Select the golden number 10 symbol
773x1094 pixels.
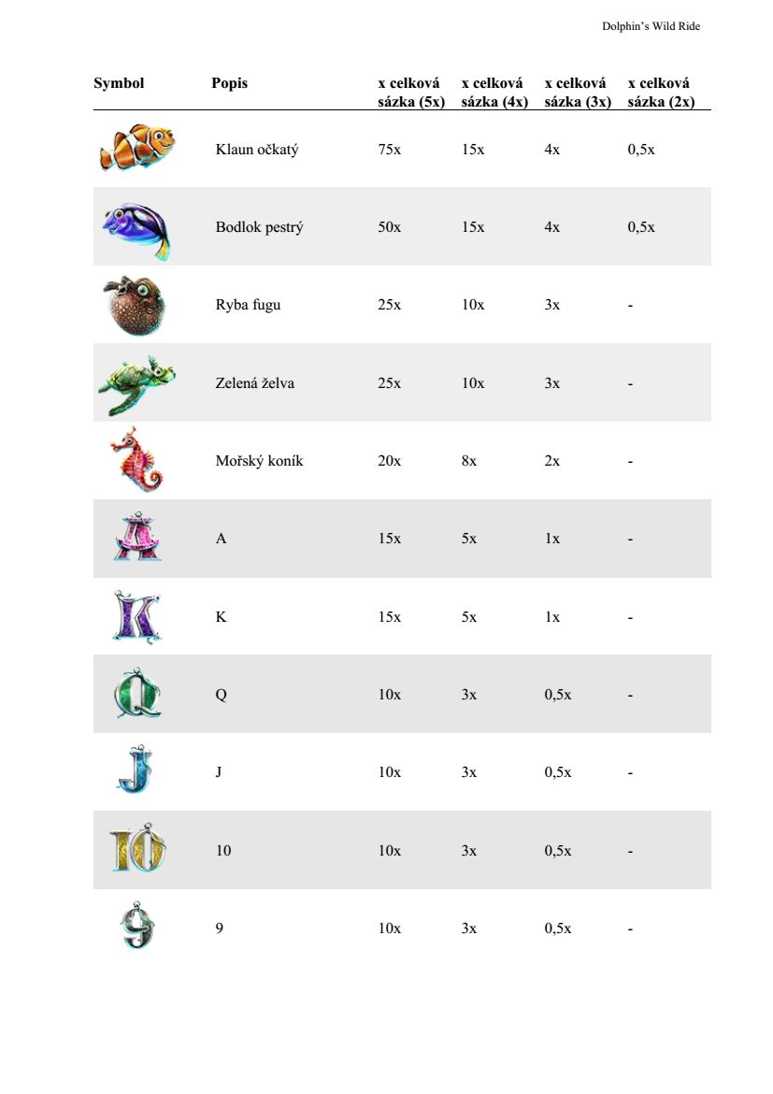click(x=137, y=850)
